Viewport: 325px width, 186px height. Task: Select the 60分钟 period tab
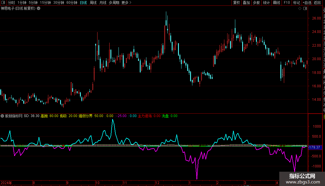point(72,3)
